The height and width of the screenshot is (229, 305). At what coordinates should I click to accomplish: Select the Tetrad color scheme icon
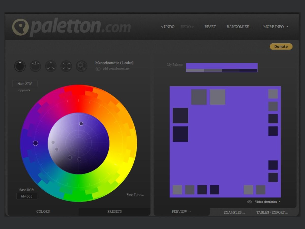(x=66, y=66)
